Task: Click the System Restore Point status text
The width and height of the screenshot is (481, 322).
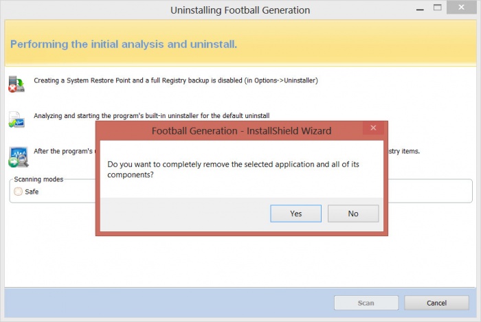Action: [x=175, y=80]
